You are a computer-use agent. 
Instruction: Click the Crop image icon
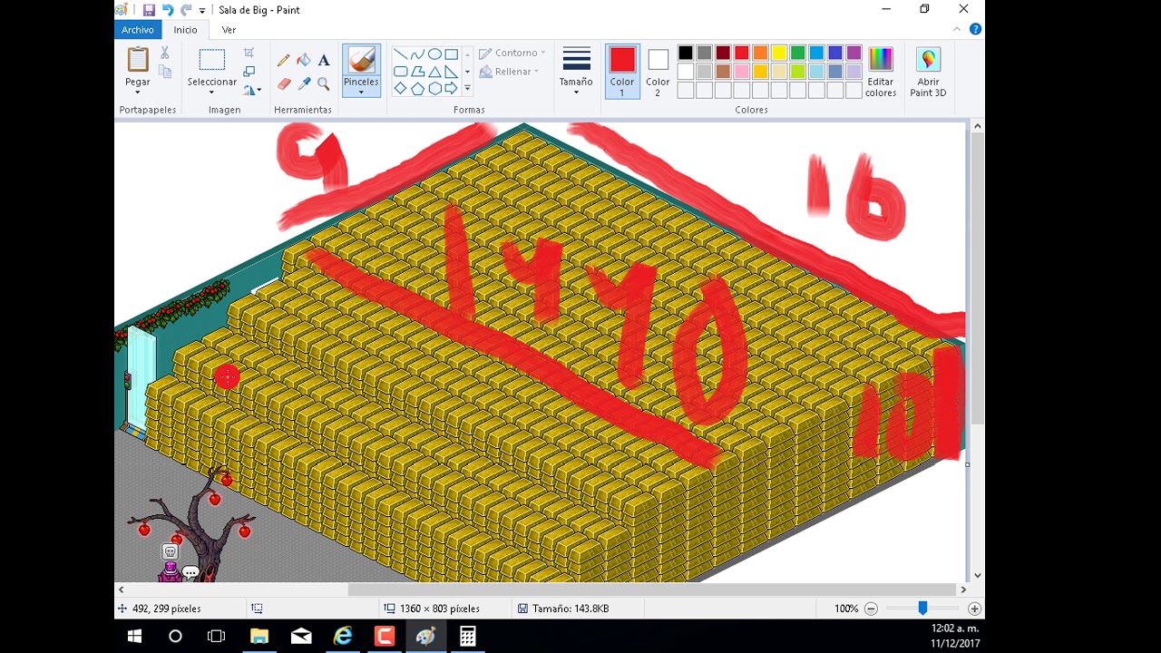click(x=249, y=53)
